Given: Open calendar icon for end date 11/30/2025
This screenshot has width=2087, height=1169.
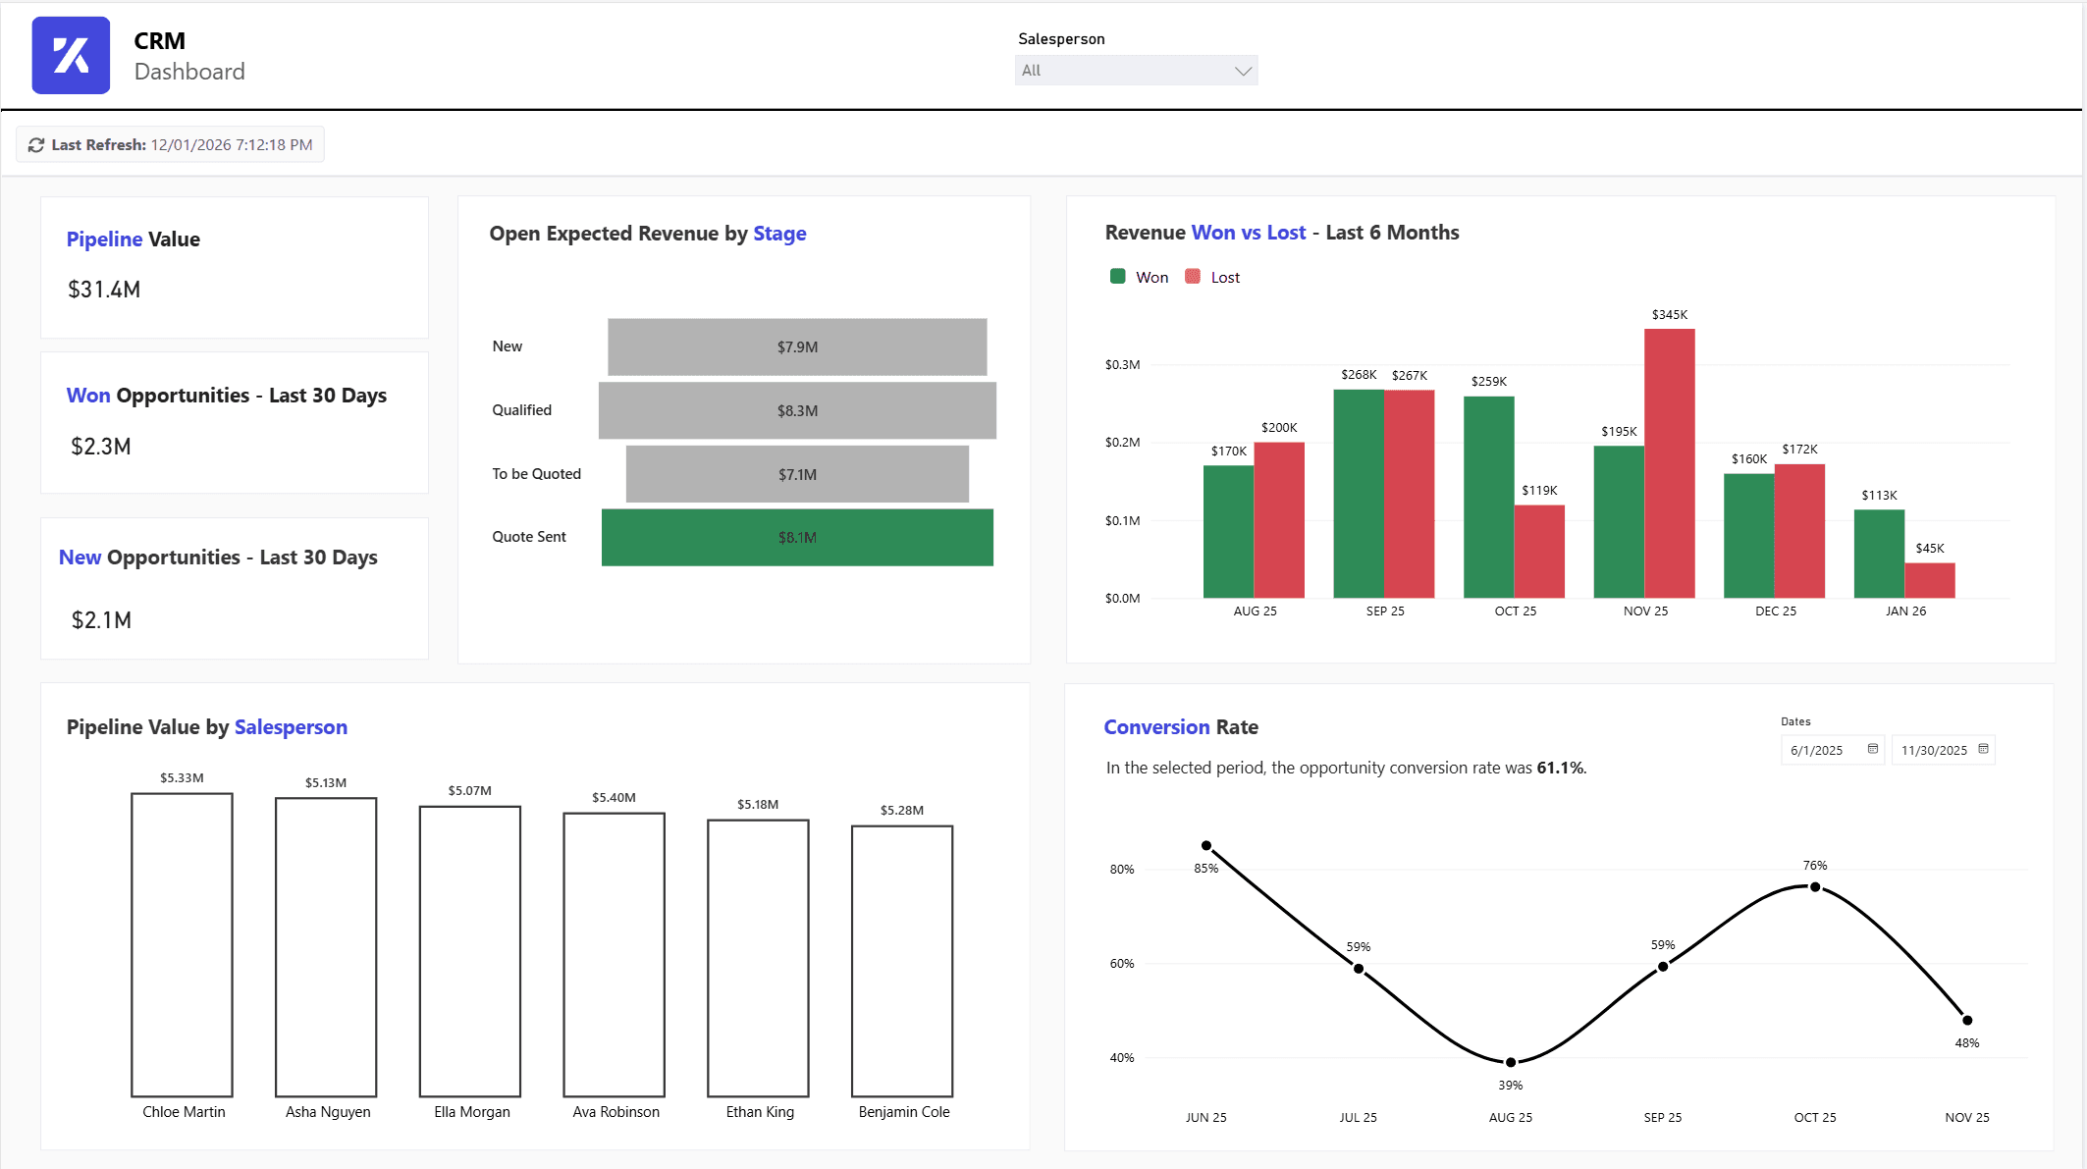Looking at the screenshot, I should pyautogui.click(x=1983, y=749).
